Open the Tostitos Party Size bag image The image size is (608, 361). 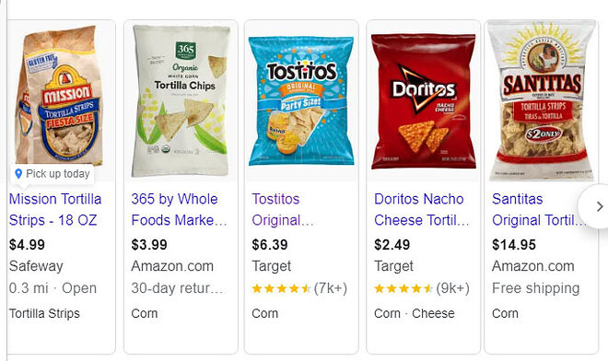301,100
